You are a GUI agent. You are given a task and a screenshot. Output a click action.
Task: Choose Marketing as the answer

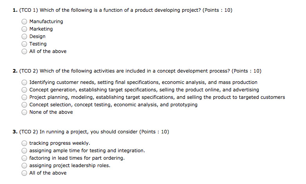pos(24,29)
